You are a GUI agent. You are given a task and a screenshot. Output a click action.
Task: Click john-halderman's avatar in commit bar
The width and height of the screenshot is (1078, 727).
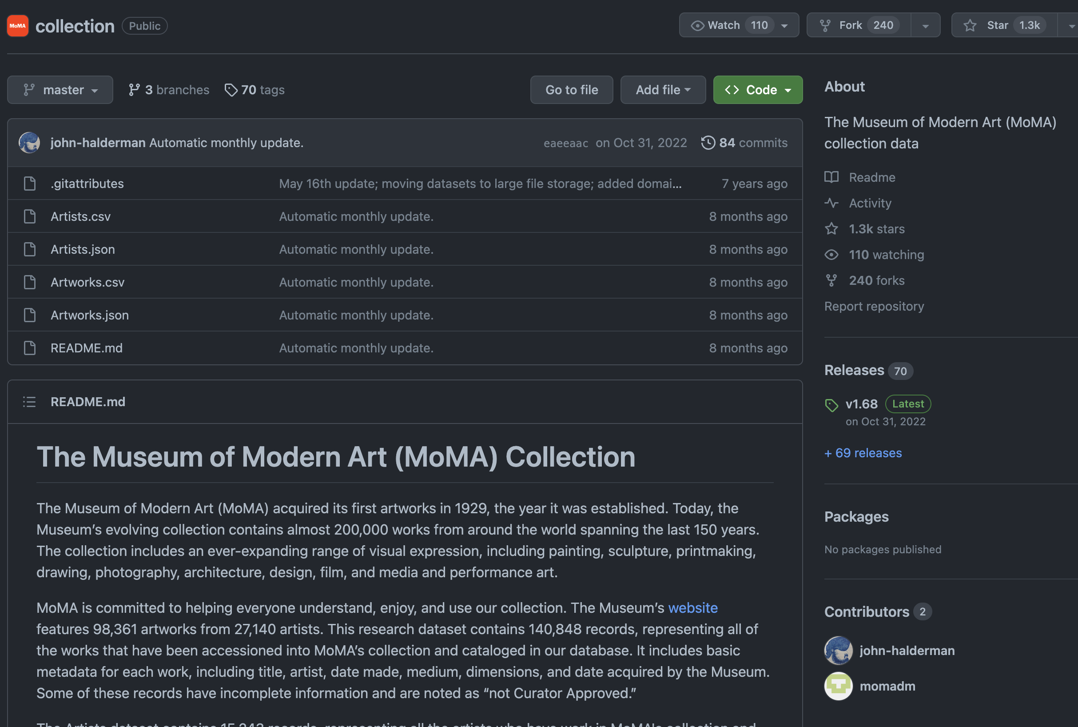(29, 142)
